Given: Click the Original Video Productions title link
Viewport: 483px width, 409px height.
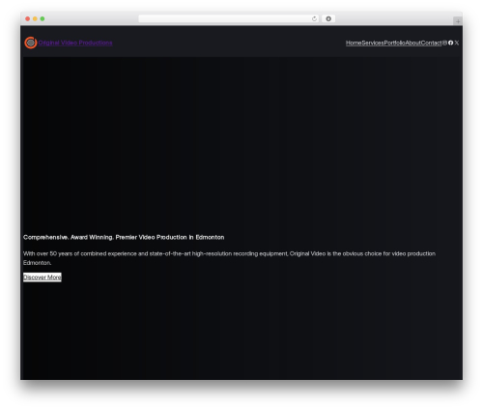Looking at the screenshot, I should (x=75, y=43).
